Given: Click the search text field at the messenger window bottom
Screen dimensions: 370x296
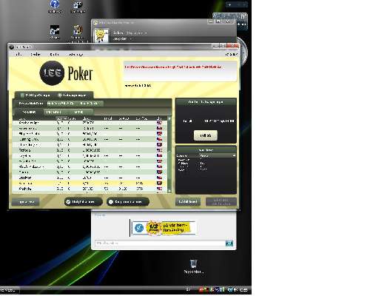Looking at the screenshot, I should pos(160,243).
